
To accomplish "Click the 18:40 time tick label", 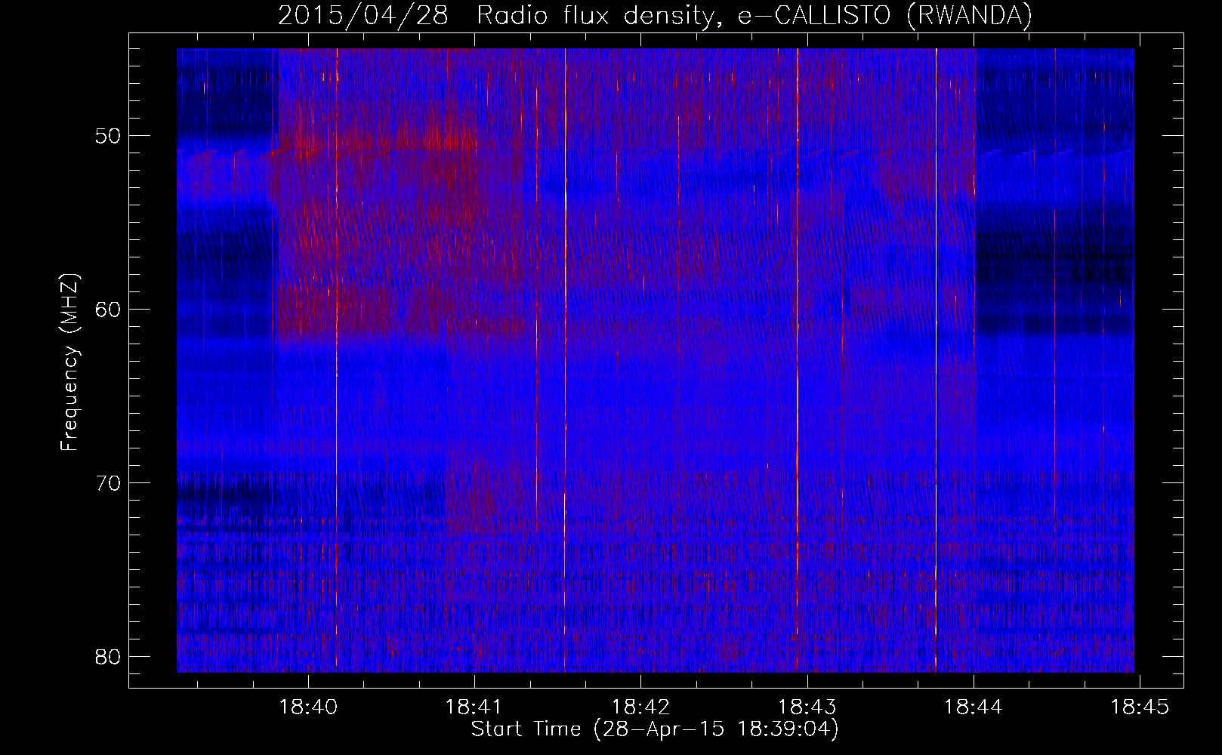I will (308, 707).
